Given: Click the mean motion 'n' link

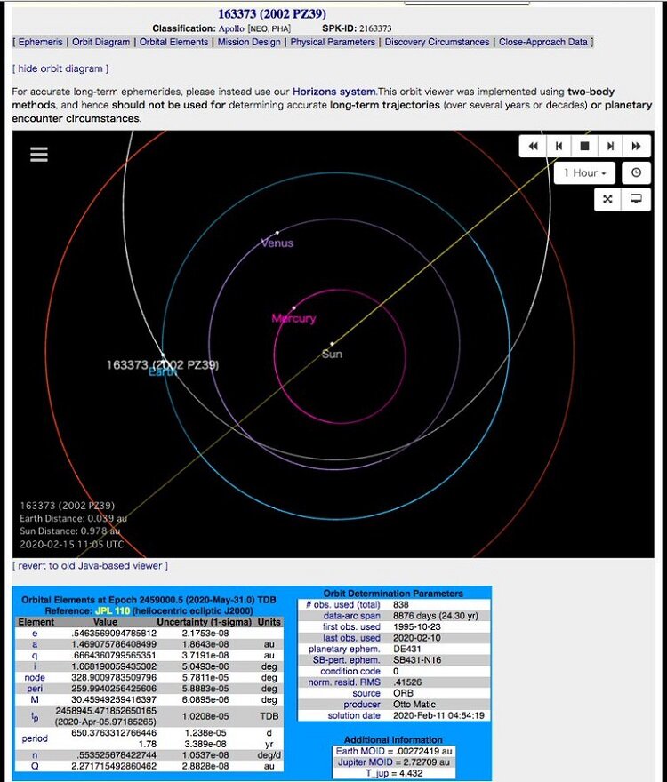Looking at the screenshot, I should (x=35, y=755).
